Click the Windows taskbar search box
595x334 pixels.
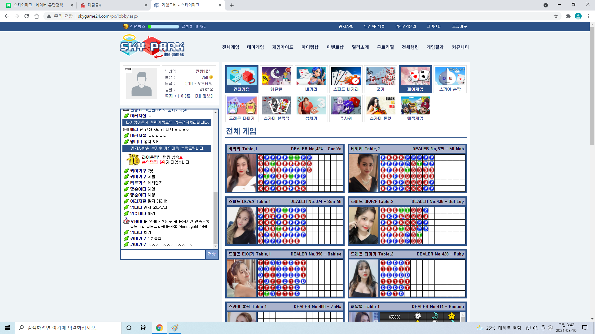(x=68, y=328)
